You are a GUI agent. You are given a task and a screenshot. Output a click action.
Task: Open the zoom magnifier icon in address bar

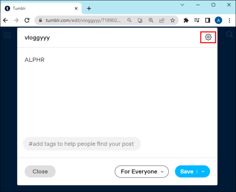[151, 20]
